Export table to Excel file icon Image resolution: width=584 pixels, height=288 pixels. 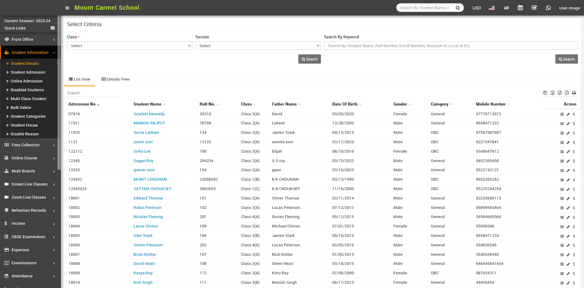point(552,93)
